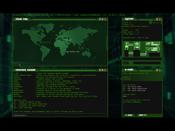Click the 'Trace: 0 %' line
175x131 pixels.
128,24
